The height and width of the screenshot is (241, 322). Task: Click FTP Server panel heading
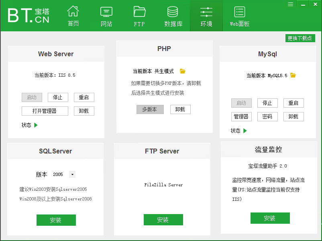tap(162, 151)
